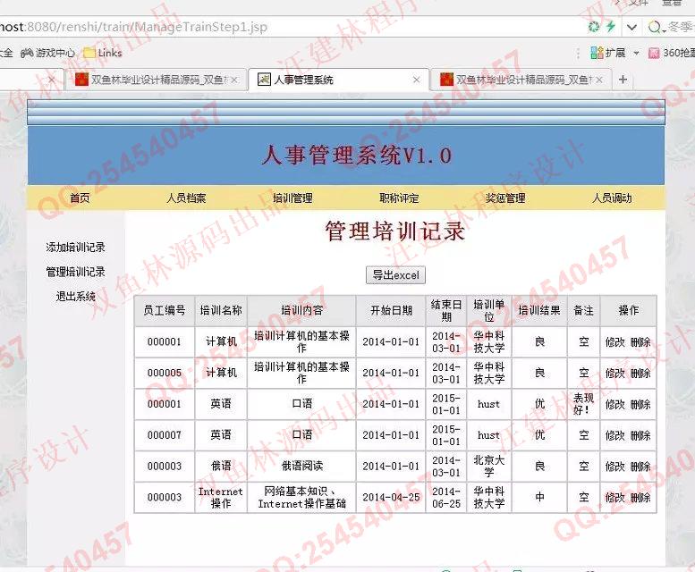This screenshot has height=572, width=695.
Task: Click the 培训名称 column header
Action: (221, 310)
